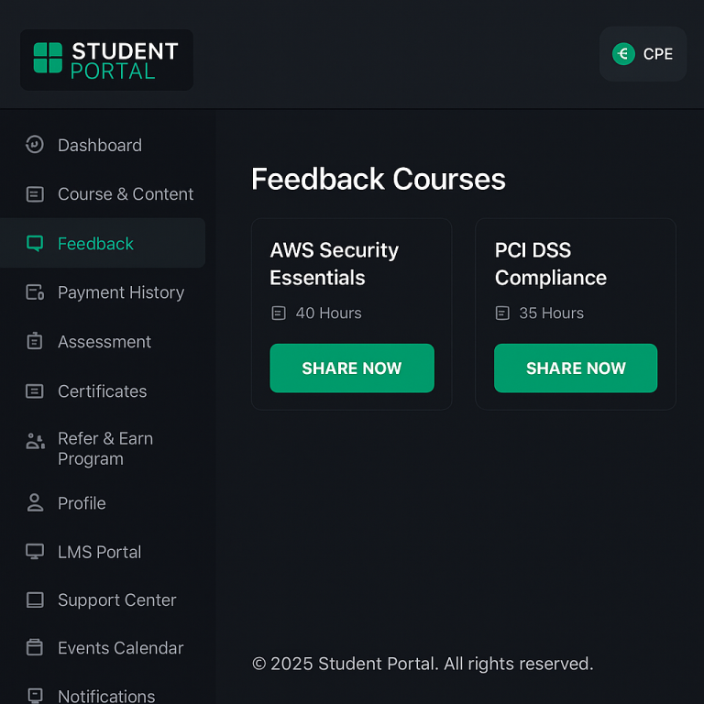Click the Certificates icon in sidebar
Screen dimensions: 704x704
pos(35,391)
